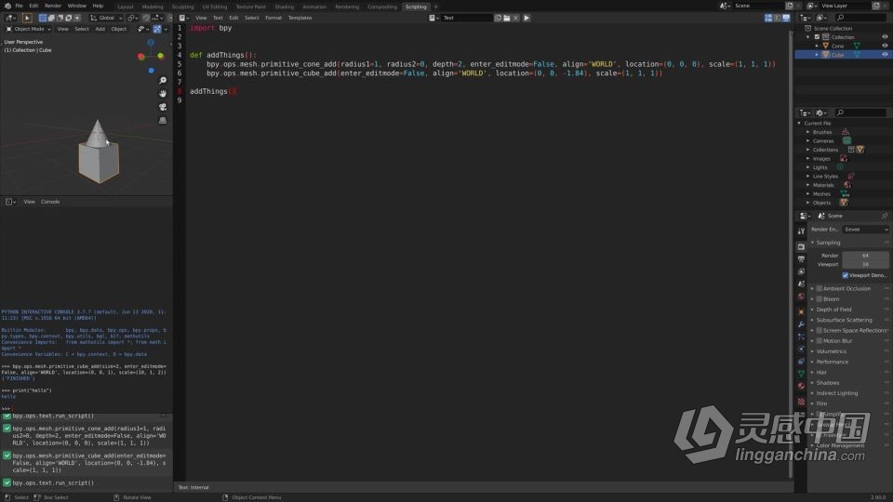Viewport: 893px width, 502px height.
Task: Open a text file via the folder icon
Action: 506,18
